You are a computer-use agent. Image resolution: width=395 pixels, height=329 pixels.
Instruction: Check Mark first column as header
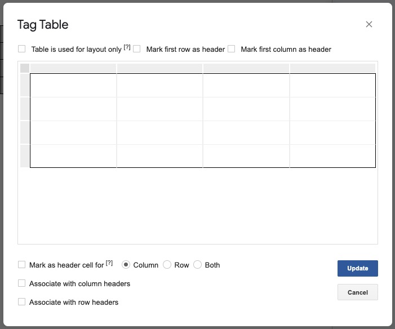(231, 48)
